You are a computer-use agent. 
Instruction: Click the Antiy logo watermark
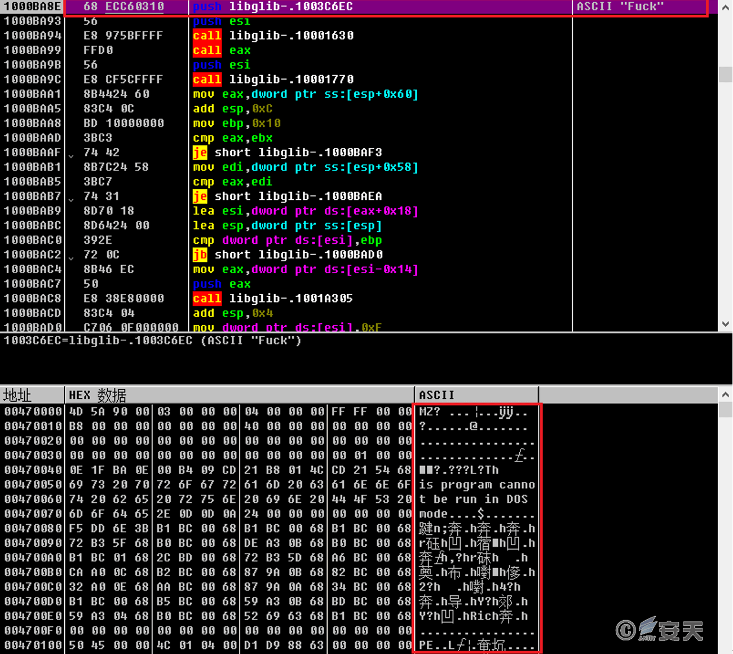pyautogui.click(x=660, y=629)
